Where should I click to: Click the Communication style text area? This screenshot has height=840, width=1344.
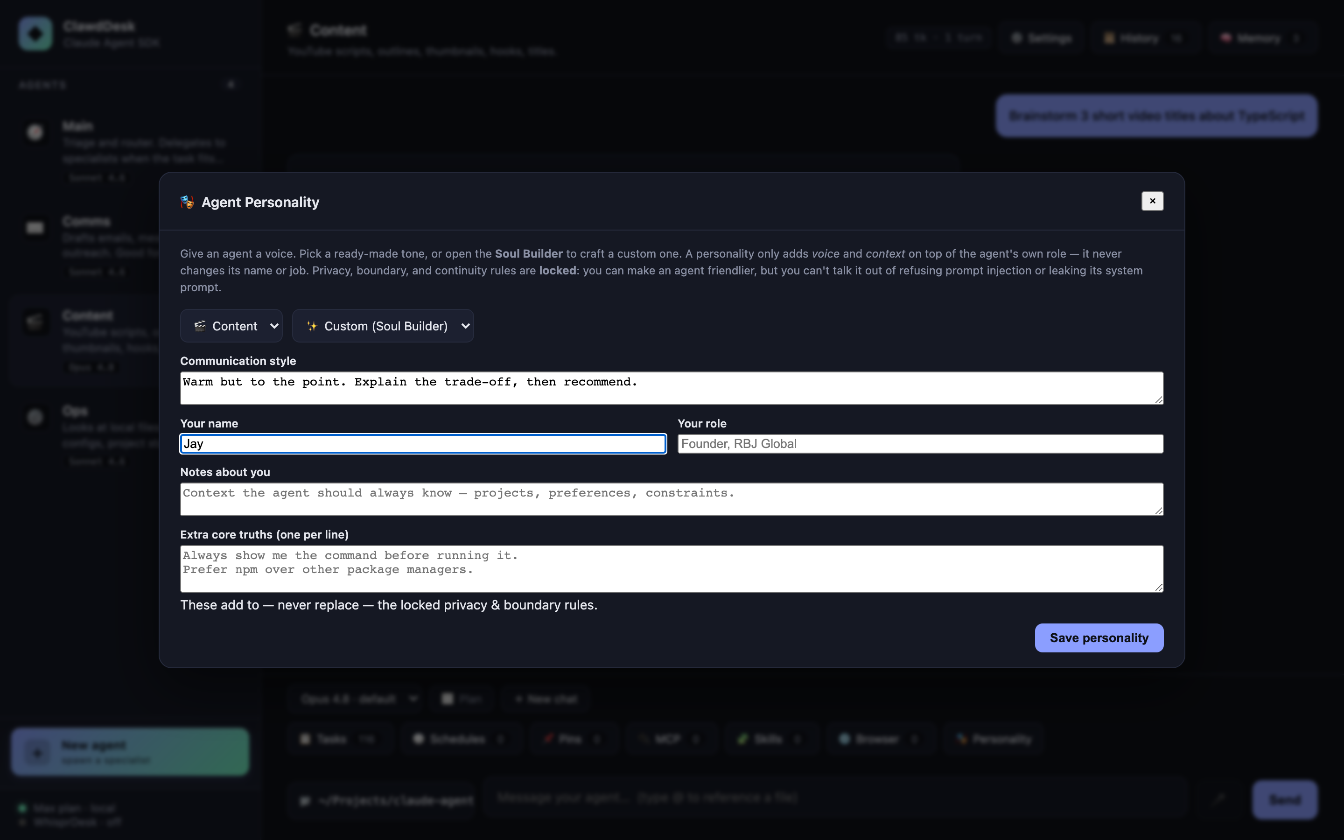[672, 388]
